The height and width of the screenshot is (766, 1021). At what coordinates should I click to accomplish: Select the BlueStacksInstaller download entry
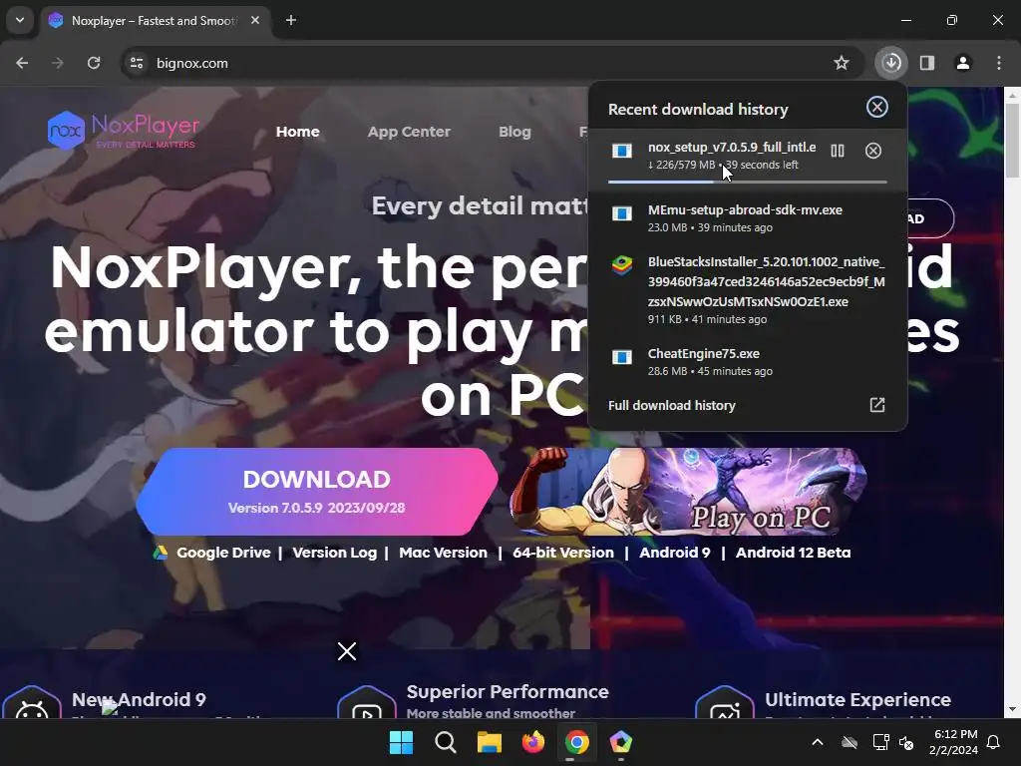click(x=748, y=290)
